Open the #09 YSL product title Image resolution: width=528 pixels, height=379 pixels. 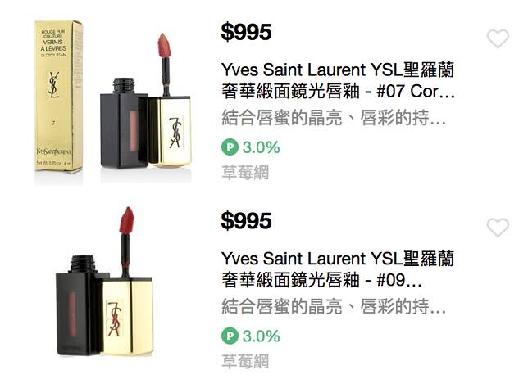338,269
